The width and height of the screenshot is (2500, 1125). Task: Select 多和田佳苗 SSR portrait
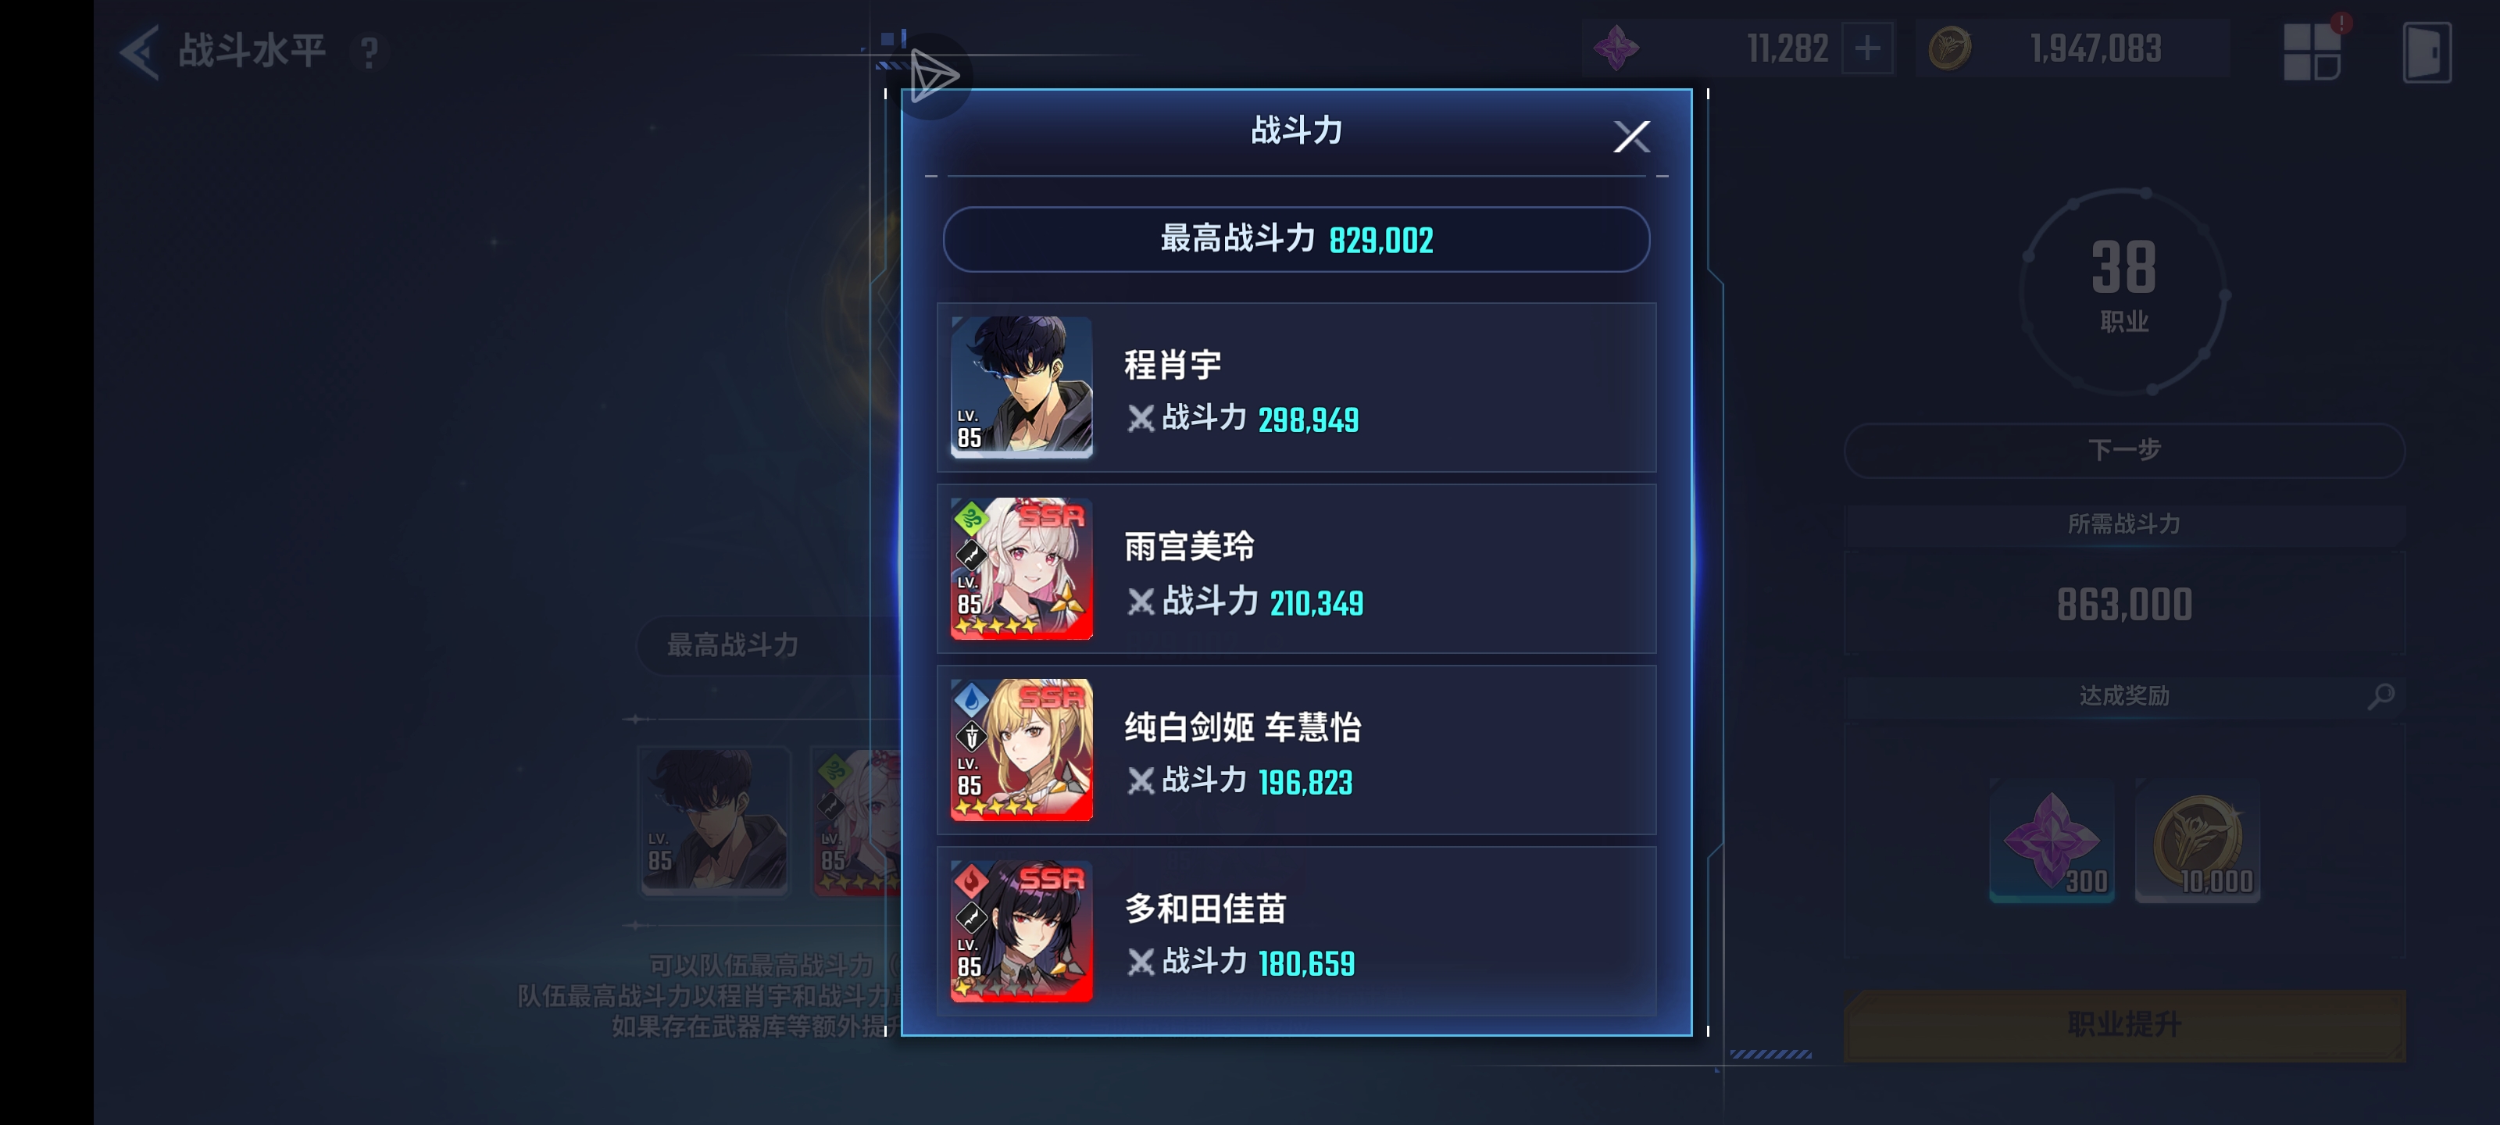coord(1021,930)
